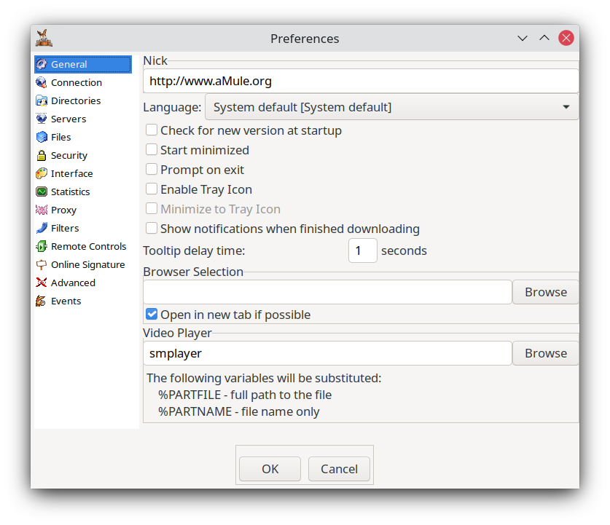Click the %PARTNAME variable description line
610x525 pixels.
pos(239,411)
